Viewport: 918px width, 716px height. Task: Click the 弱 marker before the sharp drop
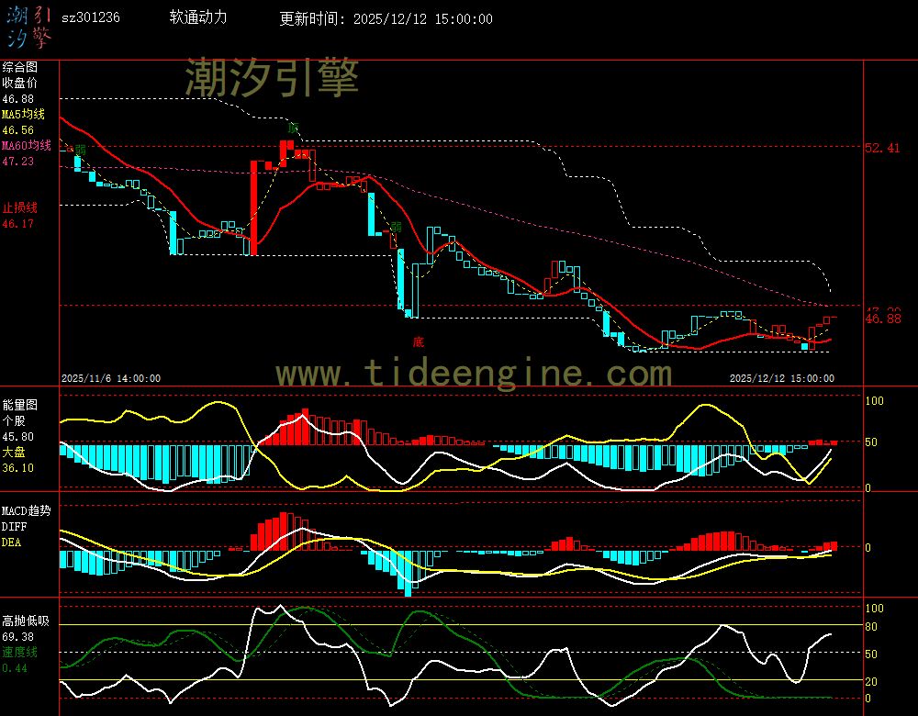396,227
